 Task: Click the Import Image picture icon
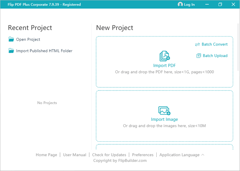click(x=164, y=111)
